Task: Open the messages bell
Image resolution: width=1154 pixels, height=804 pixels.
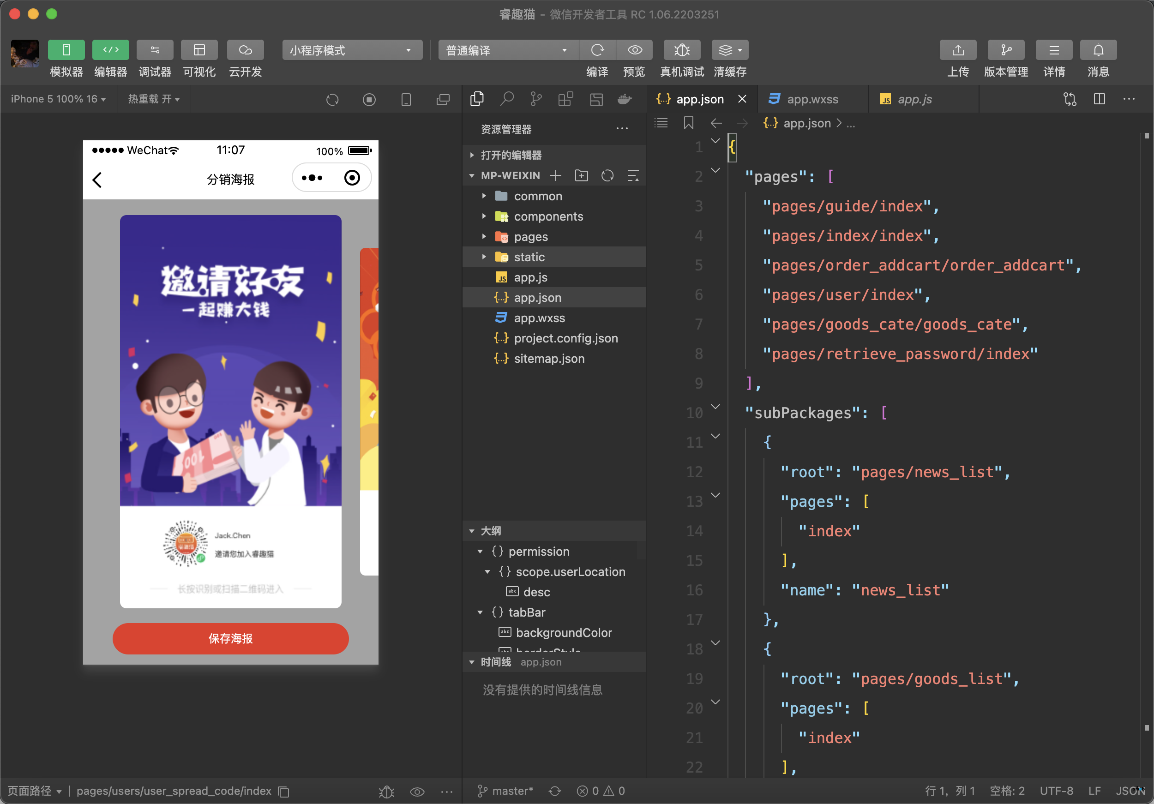Action: (x=1098, y=50)
